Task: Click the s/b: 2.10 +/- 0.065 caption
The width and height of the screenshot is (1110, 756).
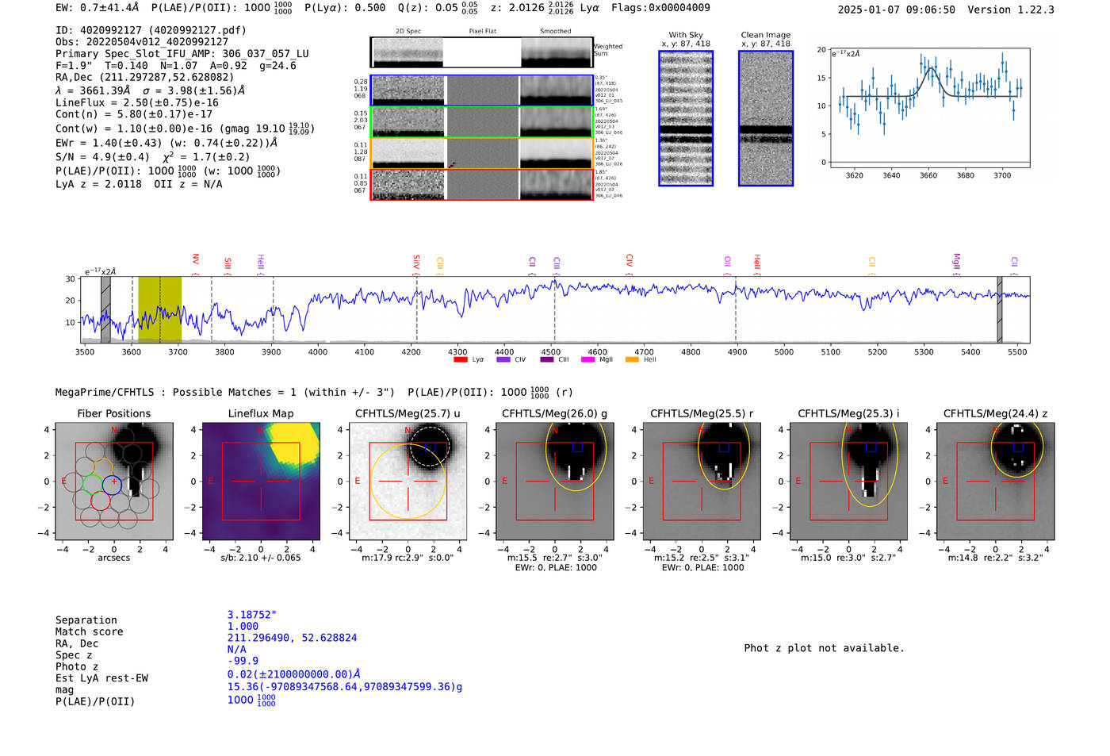Action: click(x=261, y=558)
